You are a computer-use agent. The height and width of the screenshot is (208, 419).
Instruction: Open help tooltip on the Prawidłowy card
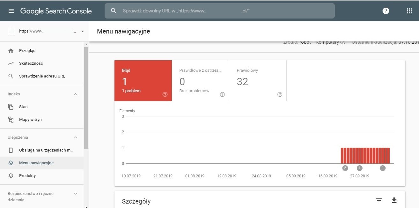pos(280,94)
